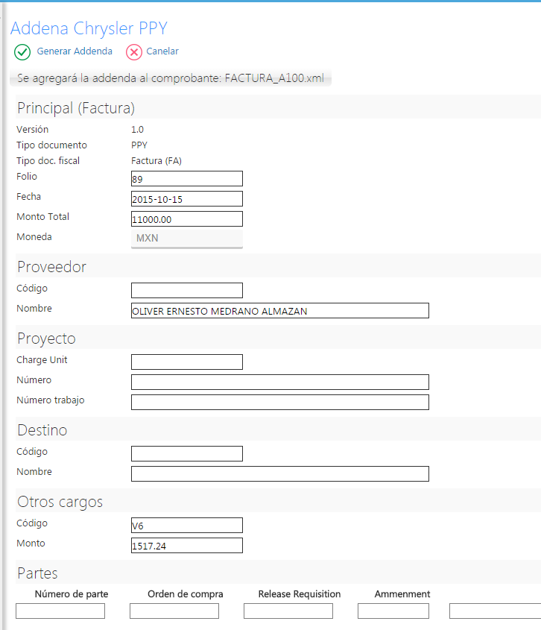Click the Otros cargos Monto field 1517.24
Image resolution: width=541 pixels, height=630 pixels.
[187, 545]
